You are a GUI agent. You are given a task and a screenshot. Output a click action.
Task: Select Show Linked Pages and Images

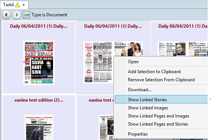161,116
